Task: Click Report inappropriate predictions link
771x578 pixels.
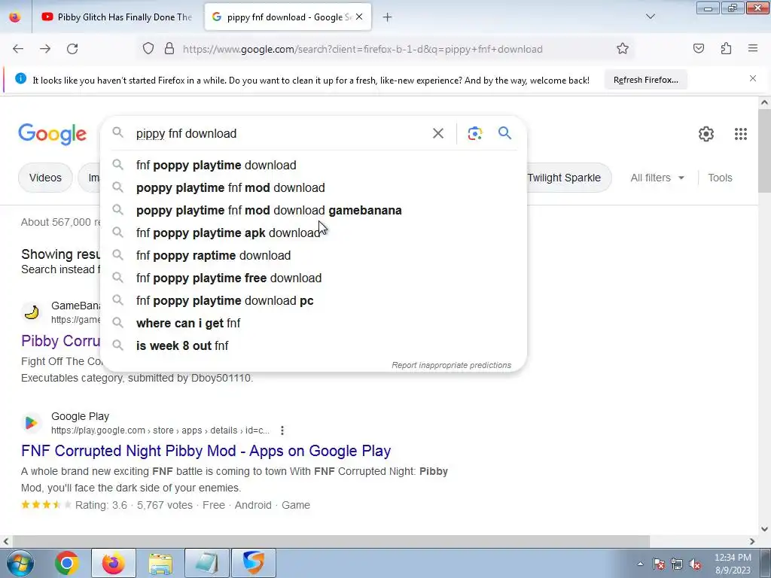Action: [452, 365]
